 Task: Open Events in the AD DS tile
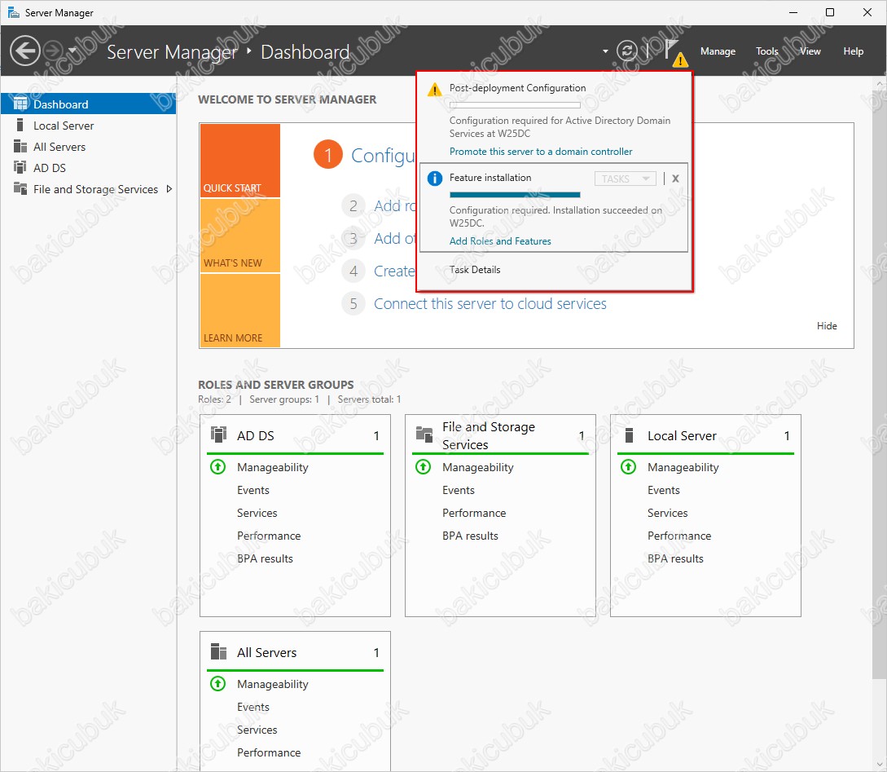click(x=252, y=490)
